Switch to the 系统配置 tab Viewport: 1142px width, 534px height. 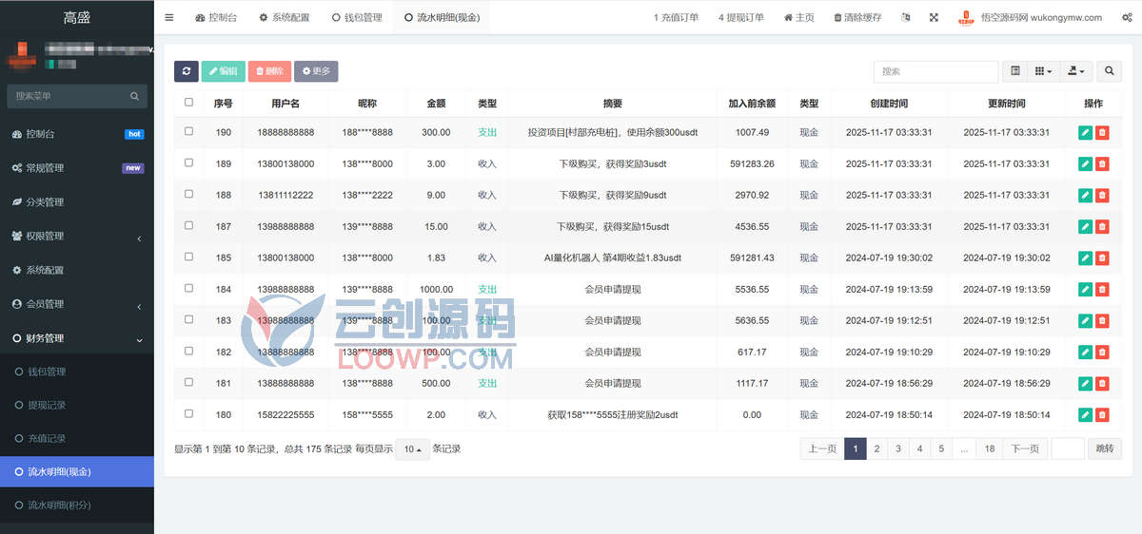click(284, 17)
